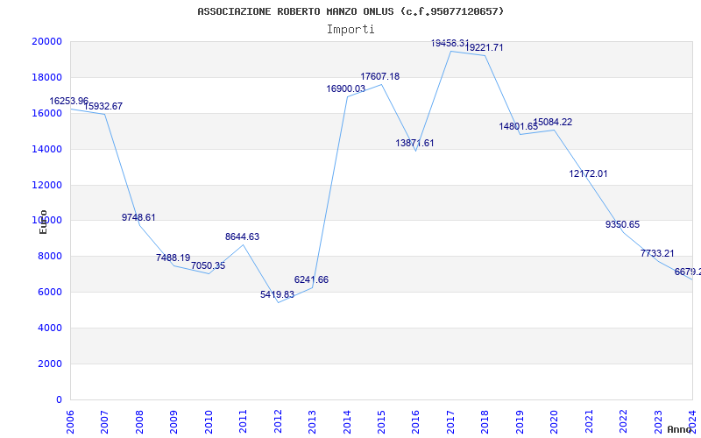Click data label 6241.66

tap(311, 280)
